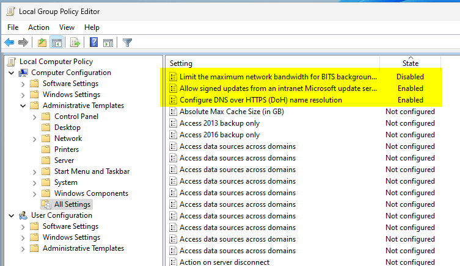Expand the Windows Components folder
The width and height of the screenshot is (460, 266).
coord(34,193)
